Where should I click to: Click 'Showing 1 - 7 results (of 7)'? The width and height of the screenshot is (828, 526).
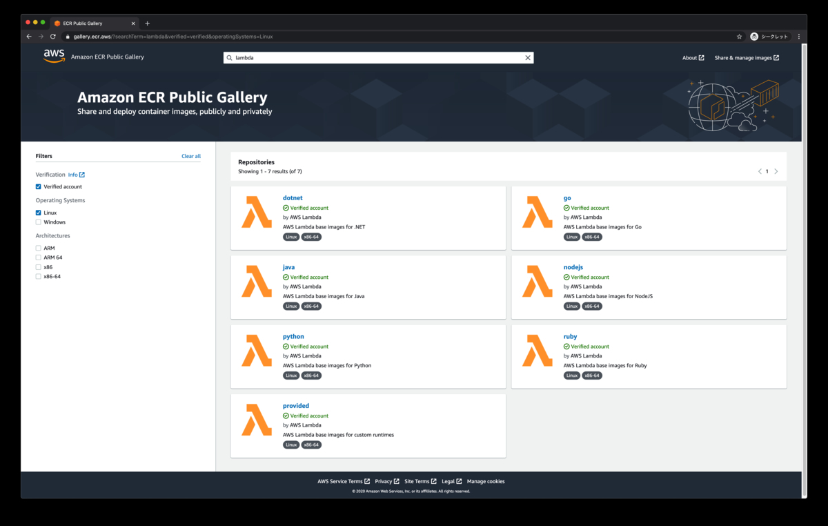point(270,171)
